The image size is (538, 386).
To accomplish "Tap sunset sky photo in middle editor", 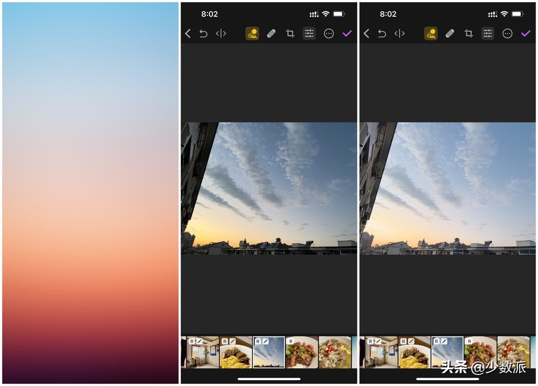I will point(269,188).
